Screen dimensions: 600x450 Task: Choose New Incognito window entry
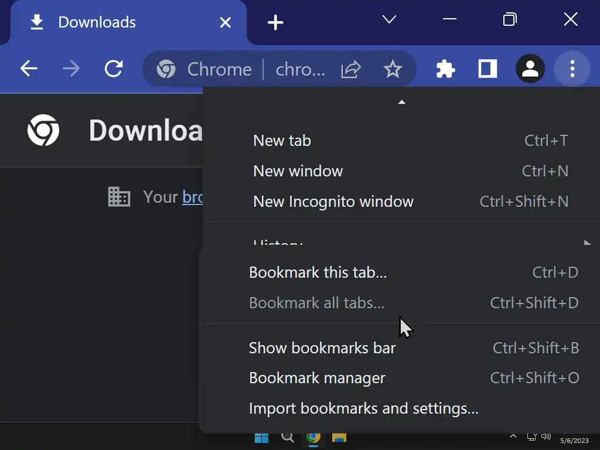pyautogui.click(x=401, y=202)
